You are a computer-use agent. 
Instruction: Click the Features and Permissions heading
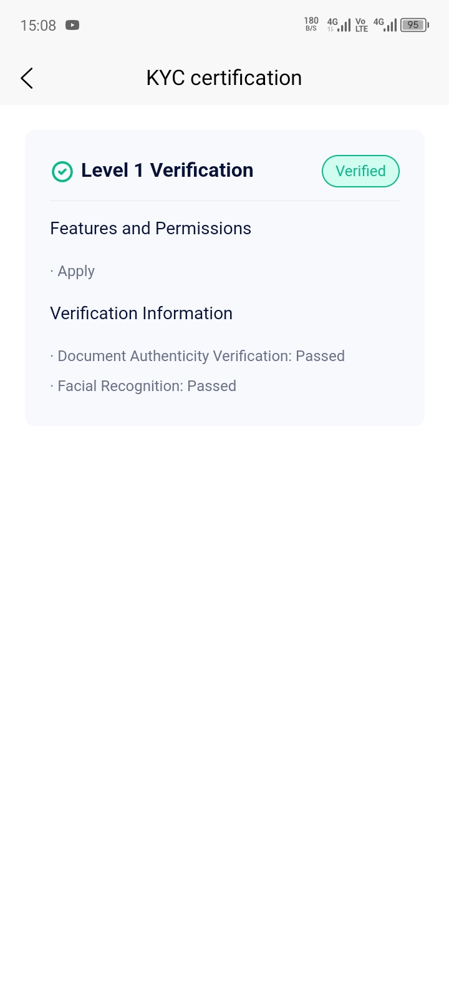coord(150,229)
